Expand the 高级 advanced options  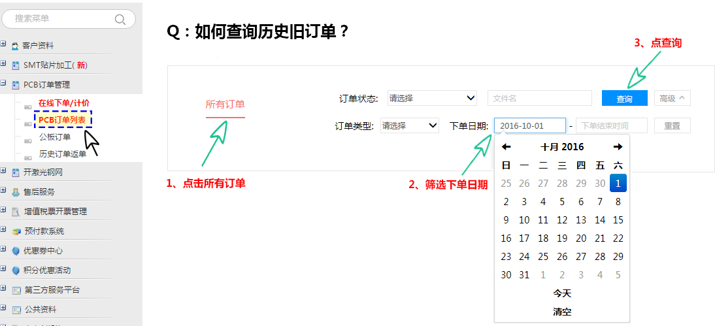pyautogui.click(x=672, y=99)
